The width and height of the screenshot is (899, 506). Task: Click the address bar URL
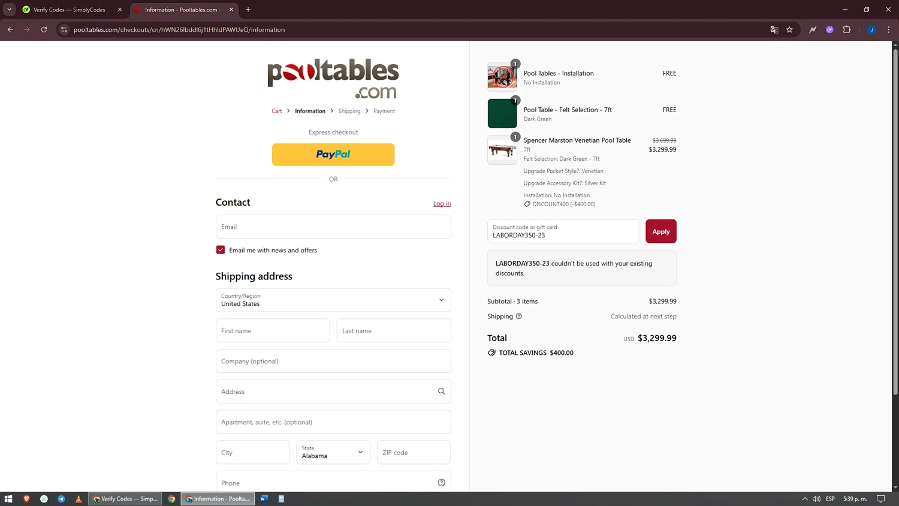pyautogui.click(x=179, y=29)
